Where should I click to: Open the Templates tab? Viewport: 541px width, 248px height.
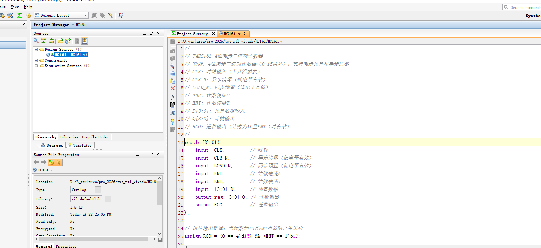click(x=80, y=145)
